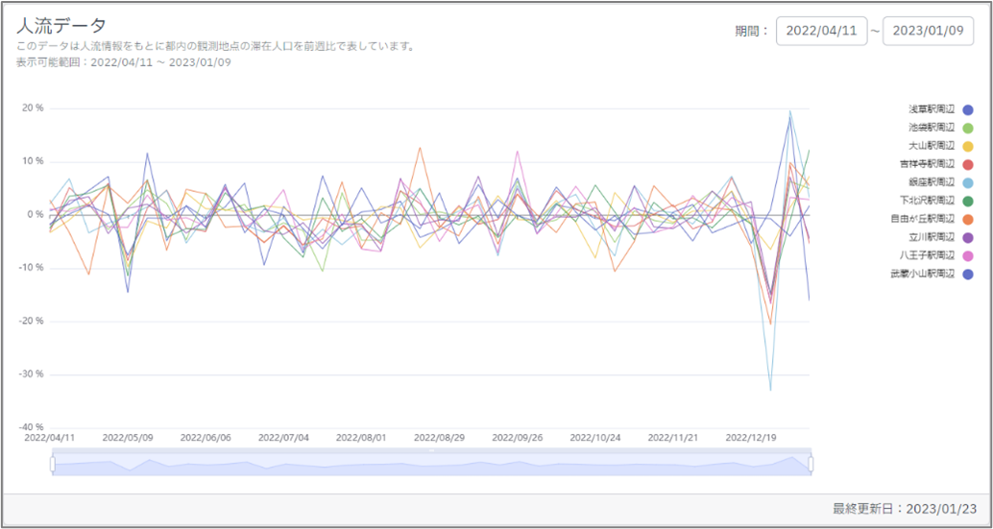The height and width of the screenshot is (529, 993).
Task: Click the 人流データ chart title
Action: [x=61, y=26]
